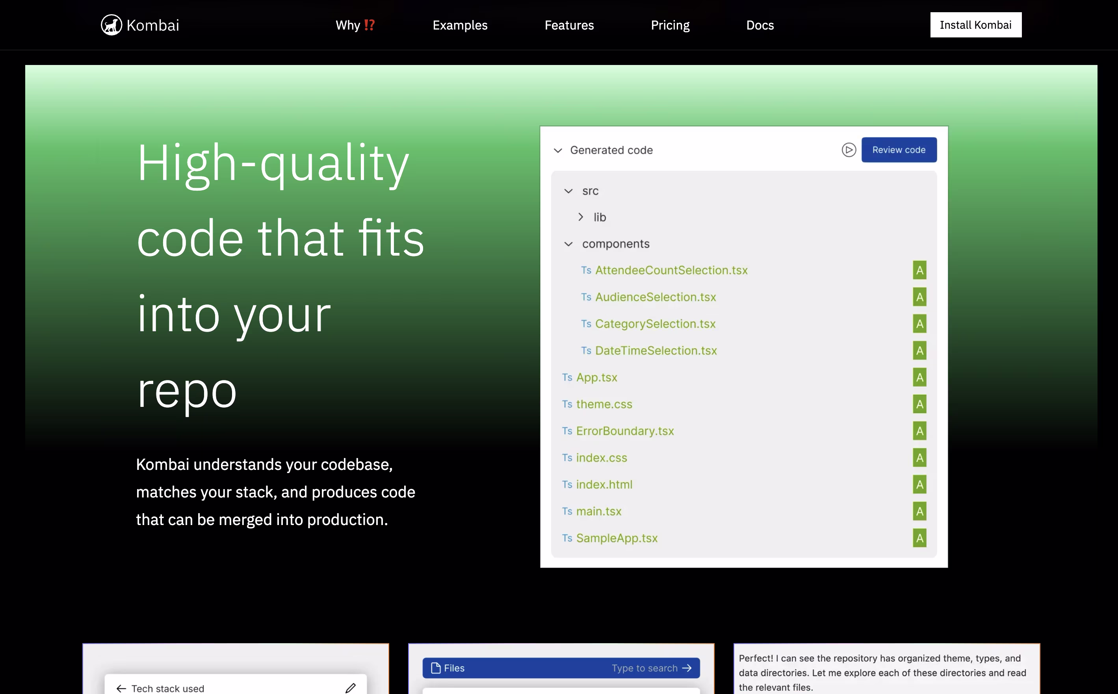Click the A badge for main.tsx
The height and width of the screenshot is (694, 1118).
click(919, 511)
